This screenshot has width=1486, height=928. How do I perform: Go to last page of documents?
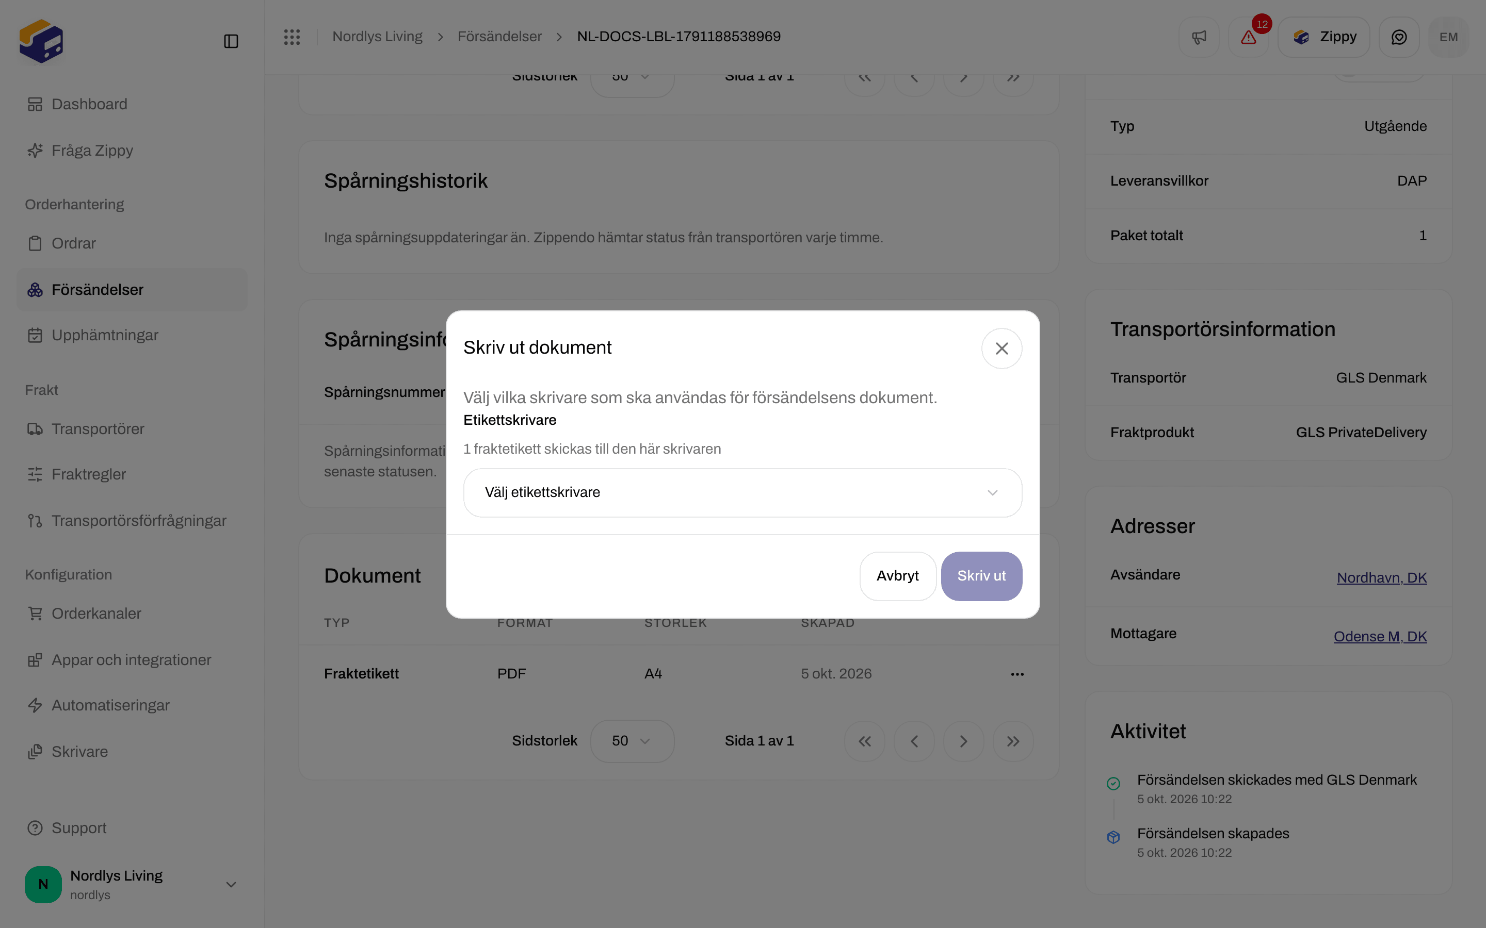coord(1013,741)
